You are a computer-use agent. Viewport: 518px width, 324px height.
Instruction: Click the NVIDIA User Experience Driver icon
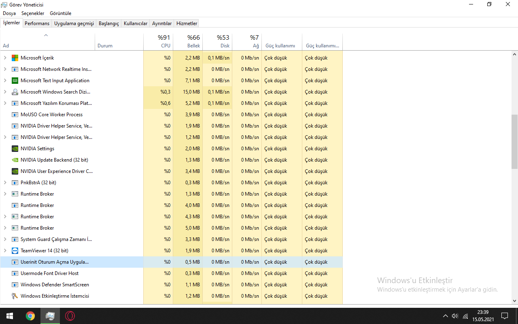coord(15,171)
